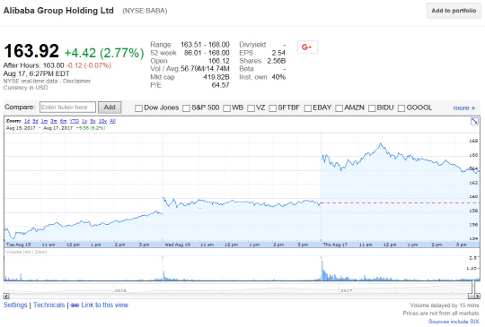
Task: Click the Enter ticker here field
Action: 67,108
